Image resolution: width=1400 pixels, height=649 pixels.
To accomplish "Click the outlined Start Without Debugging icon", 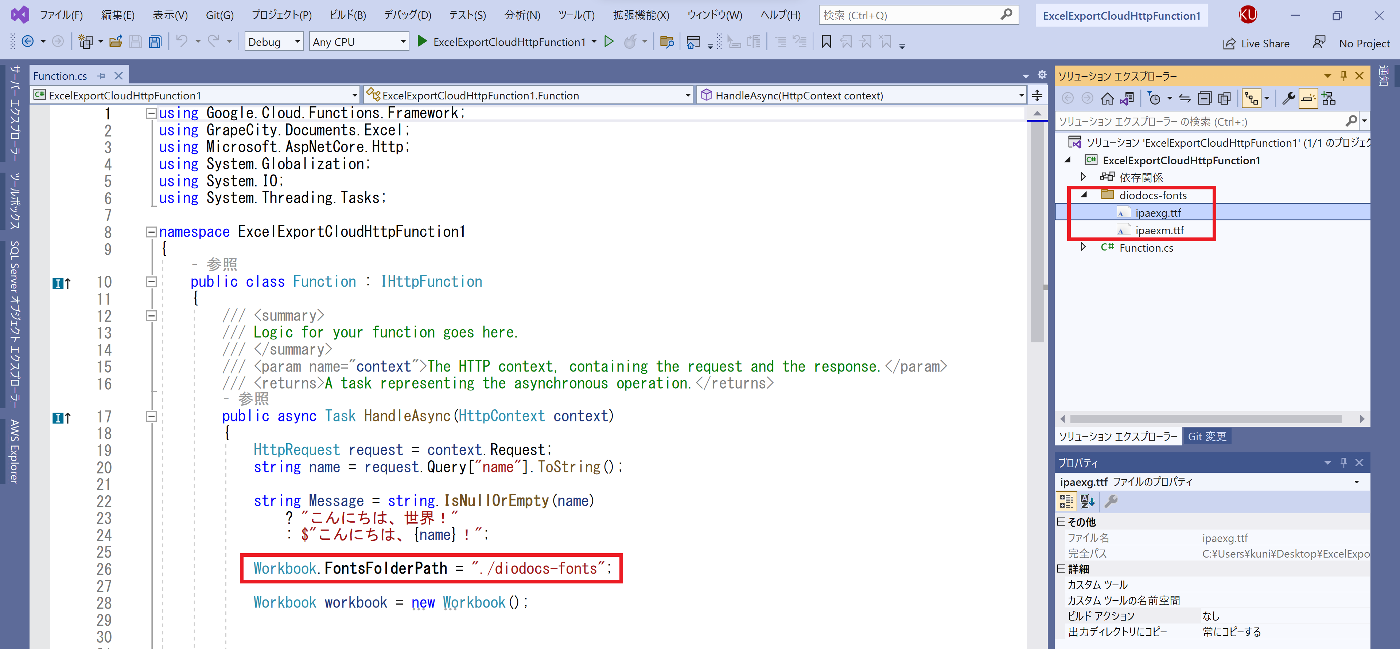I will [x=609, y=41].
